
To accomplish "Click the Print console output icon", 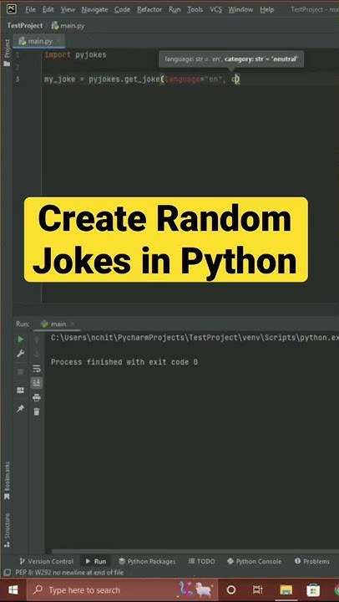I will 37,397.
